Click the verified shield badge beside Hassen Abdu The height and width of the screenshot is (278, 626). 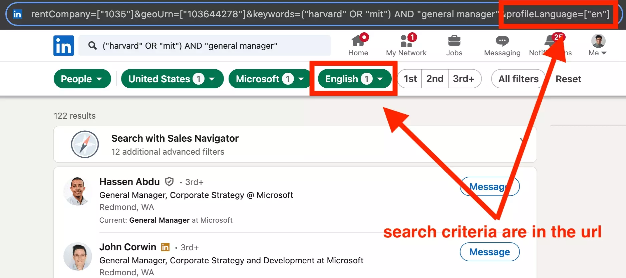170,182
